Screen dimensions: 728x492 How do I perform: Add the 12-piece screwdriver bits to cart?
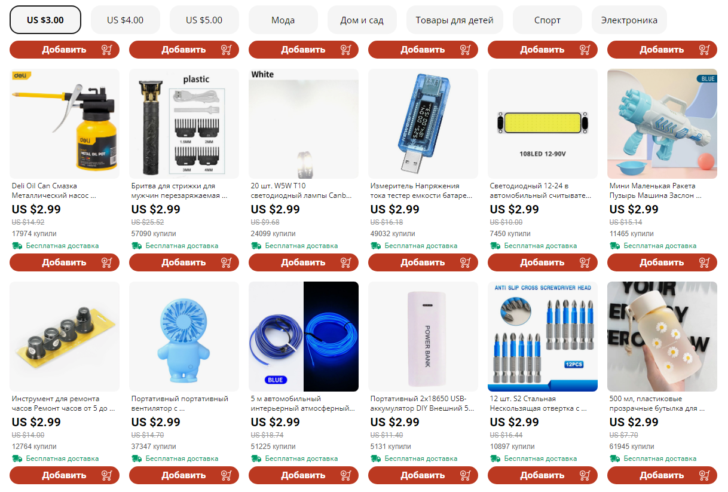(543, 475)
